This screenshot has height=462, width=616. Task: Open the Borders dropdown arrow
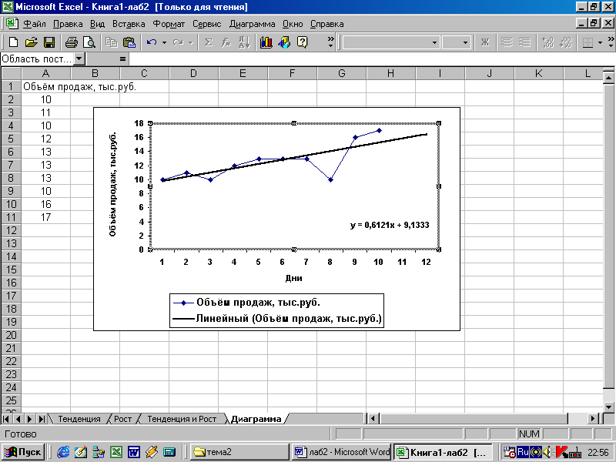[600, 42]
